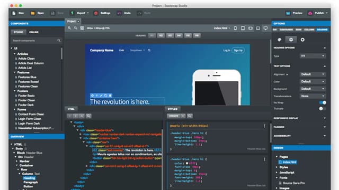Select the gear options icon in Options panel
The height and width of the screenshot is (190, 339).
[x=291, y=40]
